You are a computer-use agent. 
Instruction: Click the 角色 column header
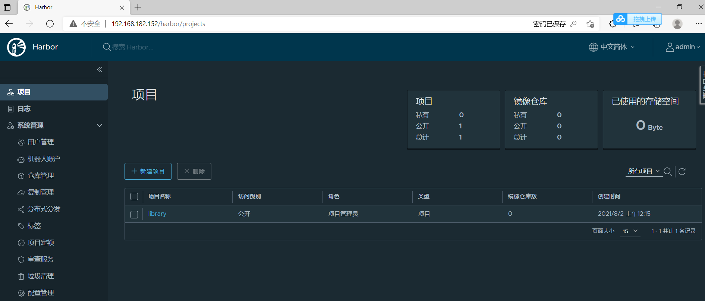click(334, 196)
